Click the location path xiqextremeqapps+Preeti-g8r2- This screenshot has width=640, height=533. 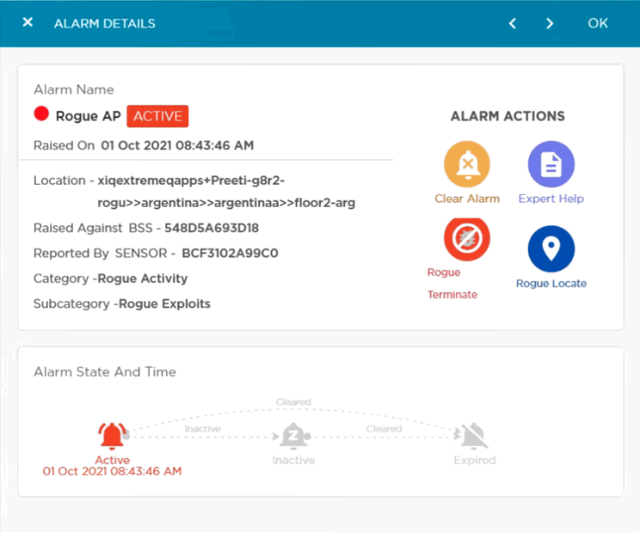click(191, 181)
